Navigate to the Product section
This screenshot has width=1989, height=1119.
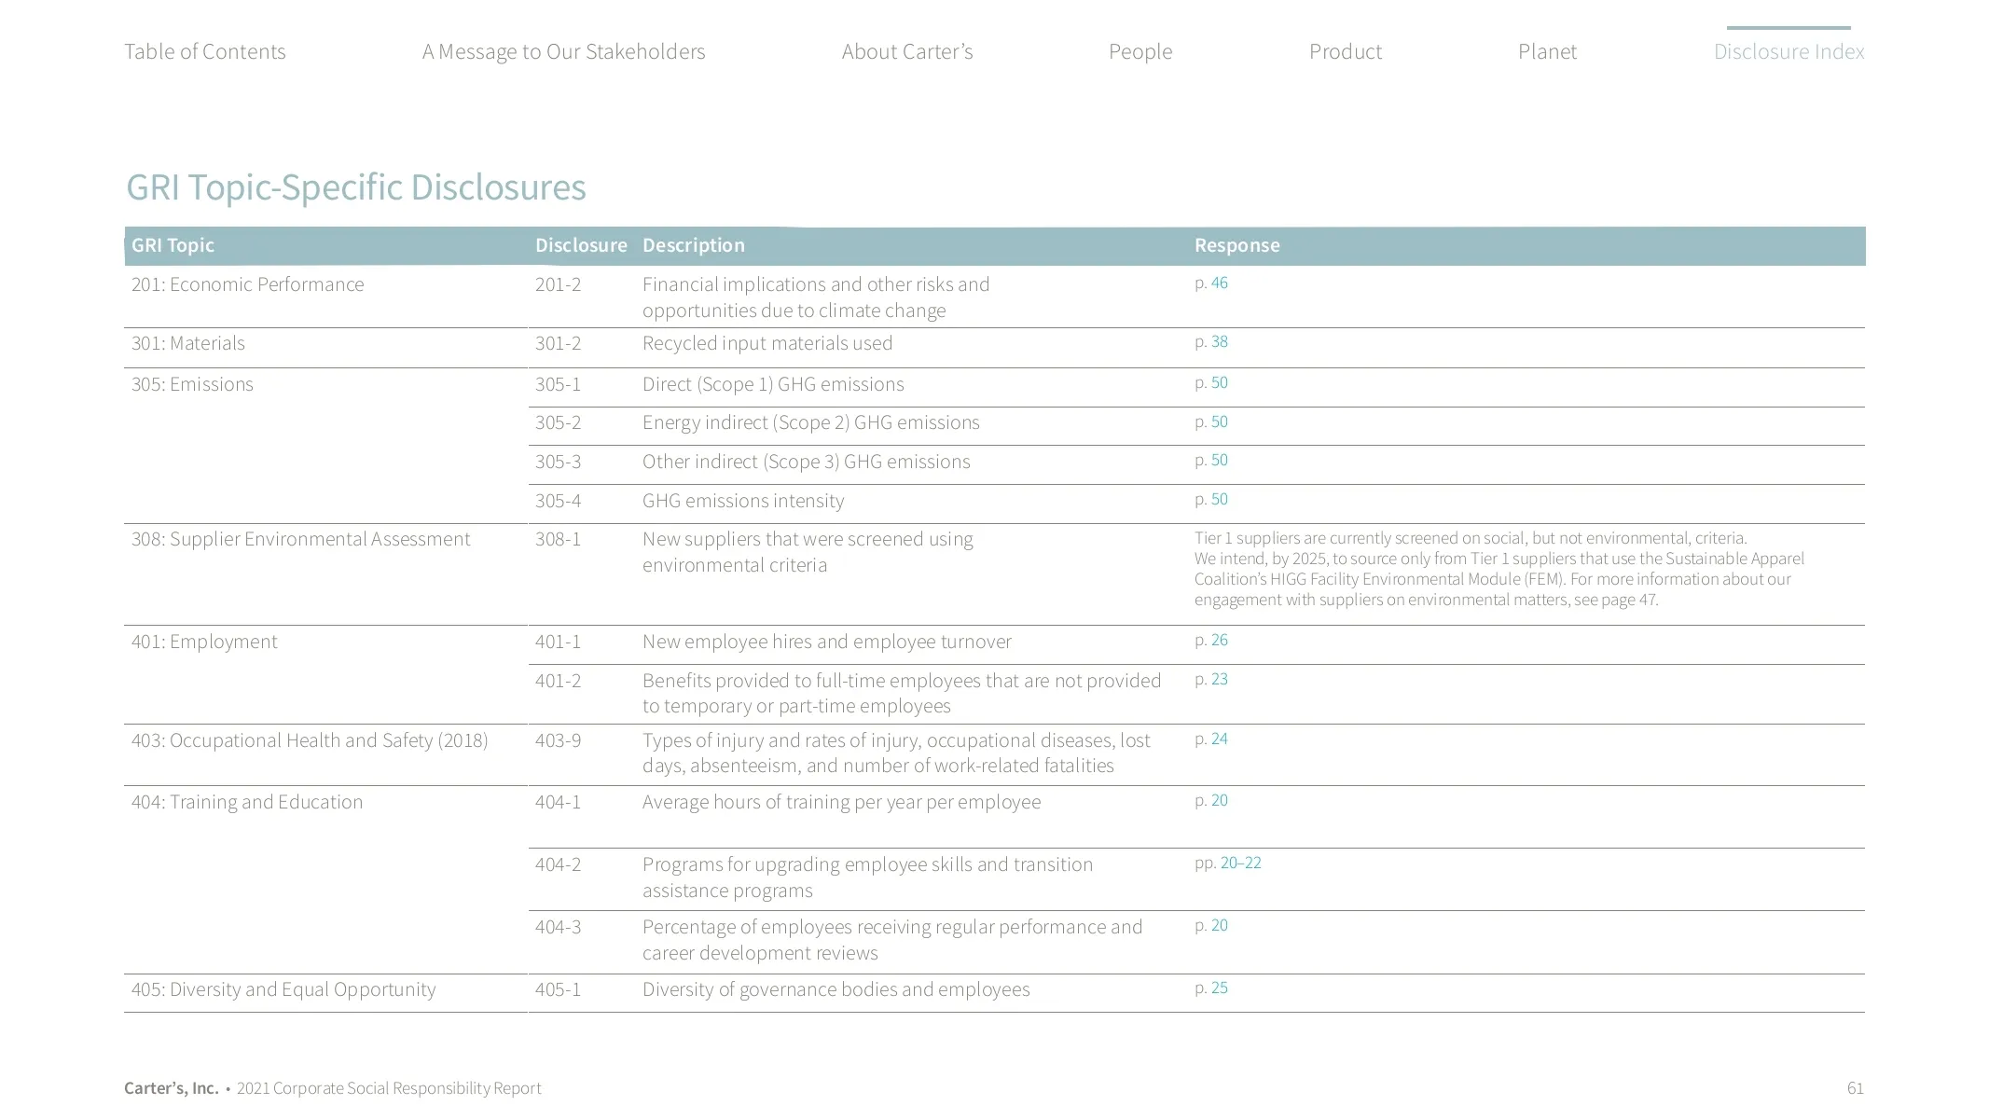pos(1345,51)
